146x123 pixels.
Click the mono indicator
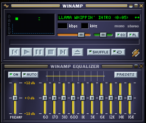point(120,26)
